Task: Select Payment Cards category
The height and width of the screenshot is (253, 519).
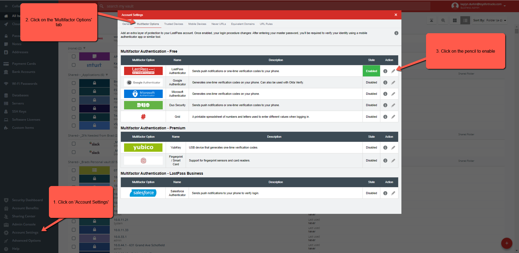Action: 24,64
